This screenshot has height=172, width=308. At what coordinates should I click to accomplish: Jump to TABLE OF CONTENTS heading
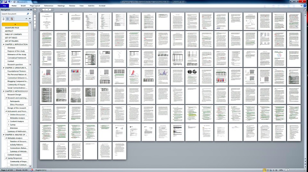coord(13,34)
